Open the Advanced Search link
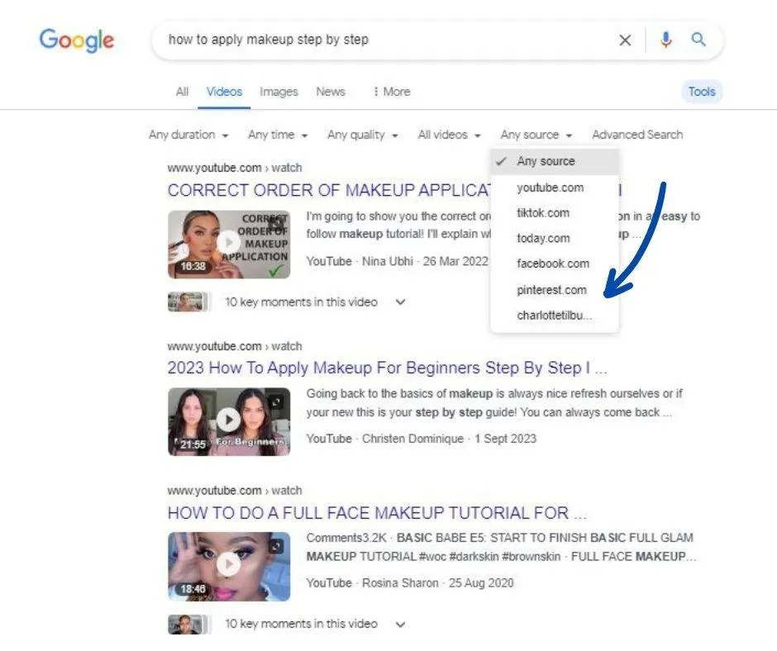The image size is (777, 651). click(637, 135)
